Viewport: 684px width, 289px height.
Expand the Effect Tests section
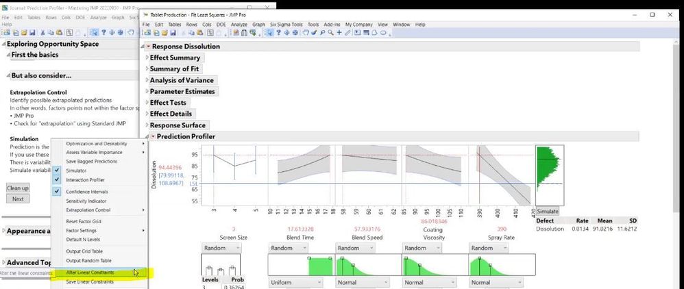(147, 103)
